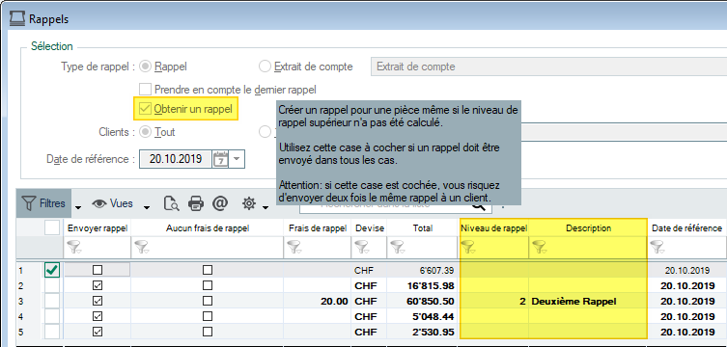This screenshot has height=347, width=727.
Task: Select the Total cell 16'815.98
Action: (423, 286)
